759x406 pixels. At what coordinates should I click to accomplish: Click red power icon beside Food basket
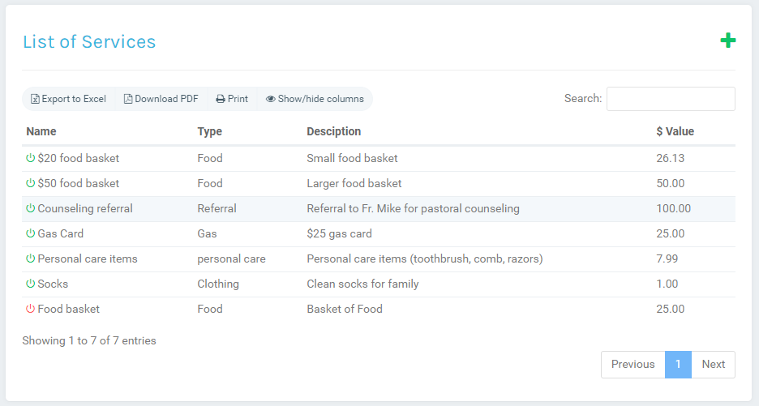tap(31, 309)
